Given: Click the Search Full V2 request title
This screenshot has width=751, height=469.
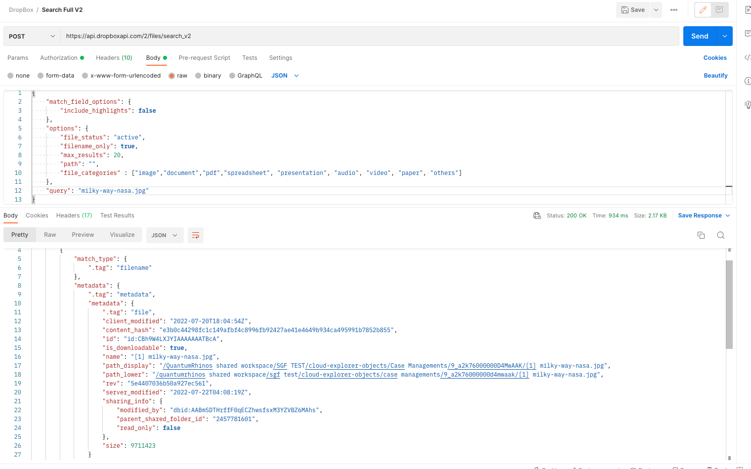Looking at the screenshot, I should click(62, 10).
